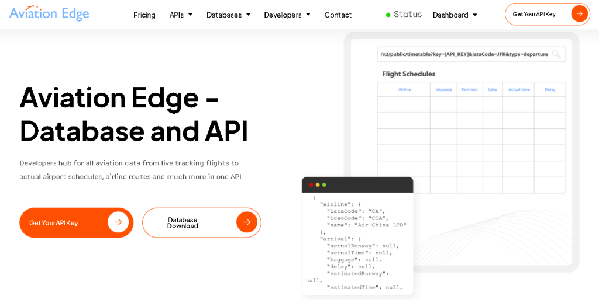Click the Iatacode column header
The width and height of the screenshot is (599, 300).
click(x=443, y=89)
